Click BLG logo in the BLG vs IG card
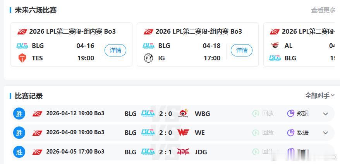 (x=148, y=46)
